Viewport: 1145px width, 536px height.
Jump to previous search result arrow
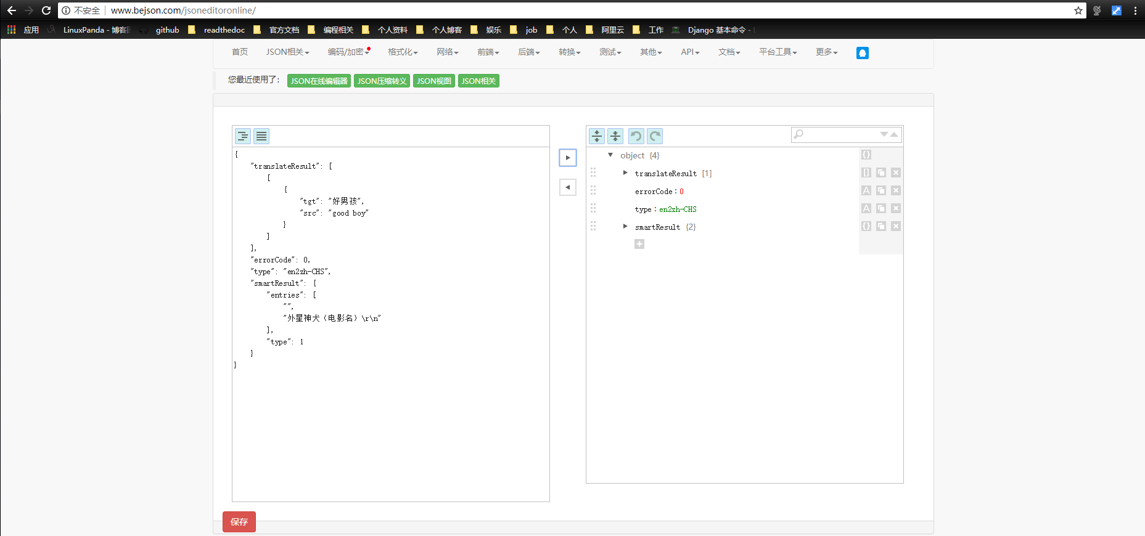pos(894,134)
